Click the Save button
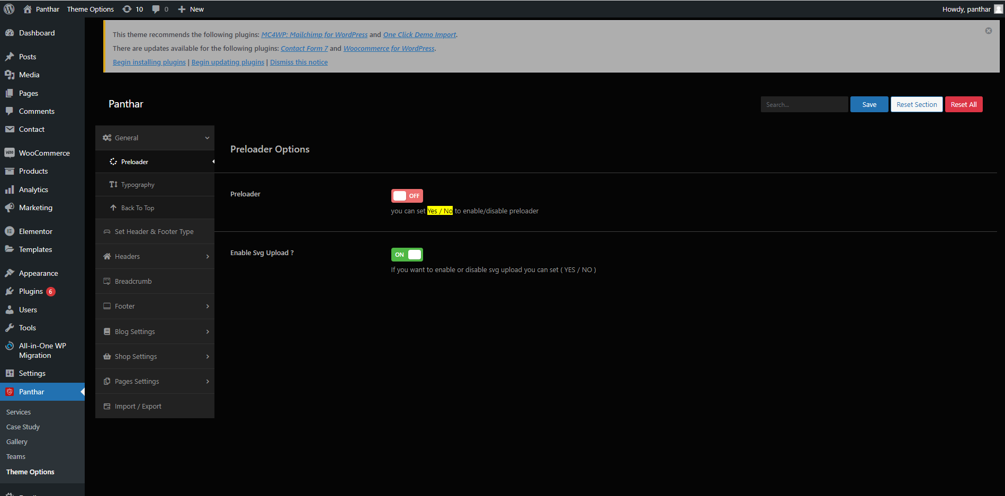This screenshot has height=496, width=1005. [x=869, y=104]
